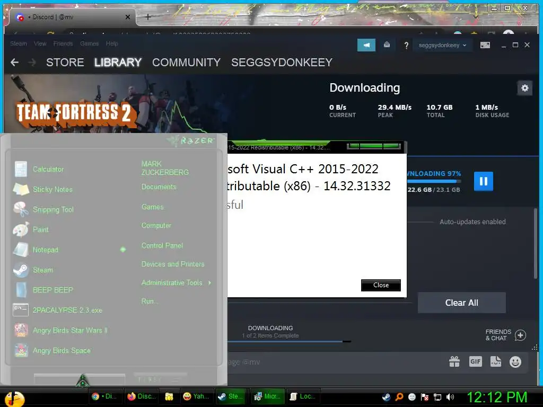Open Devices and Printers
The width and height of the screenshot is (543, 407).
pos(173,264)
